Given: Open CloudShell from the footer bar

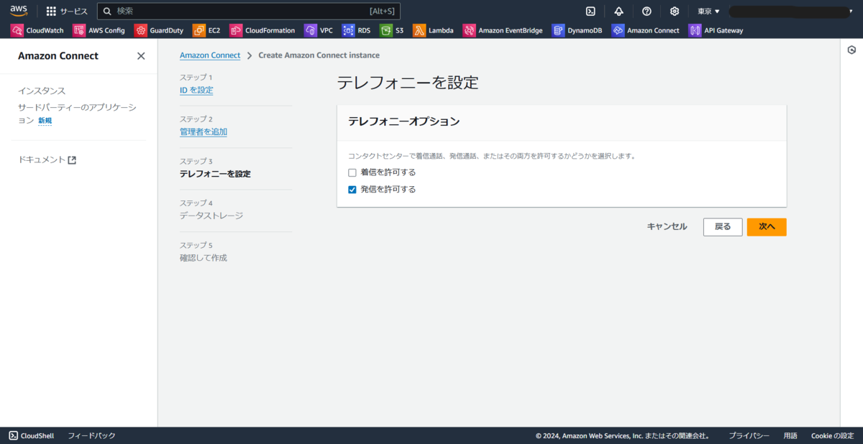Looking at the screenshot, I should tap(32, 435).
